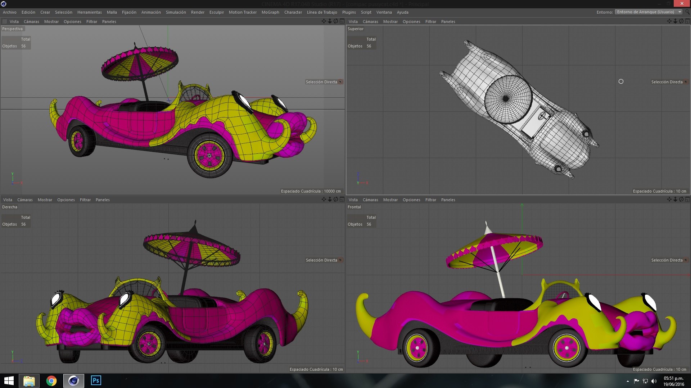Image resolution: width=691 pixels, height=388 pixels.
Task: Click the zoom camera icon in Frontal viewport
Action: coord(675,199)
